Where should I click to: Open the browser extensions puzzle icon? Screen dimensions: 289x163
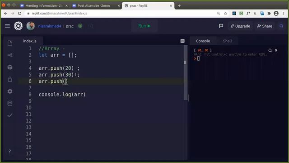click(269, 13)
